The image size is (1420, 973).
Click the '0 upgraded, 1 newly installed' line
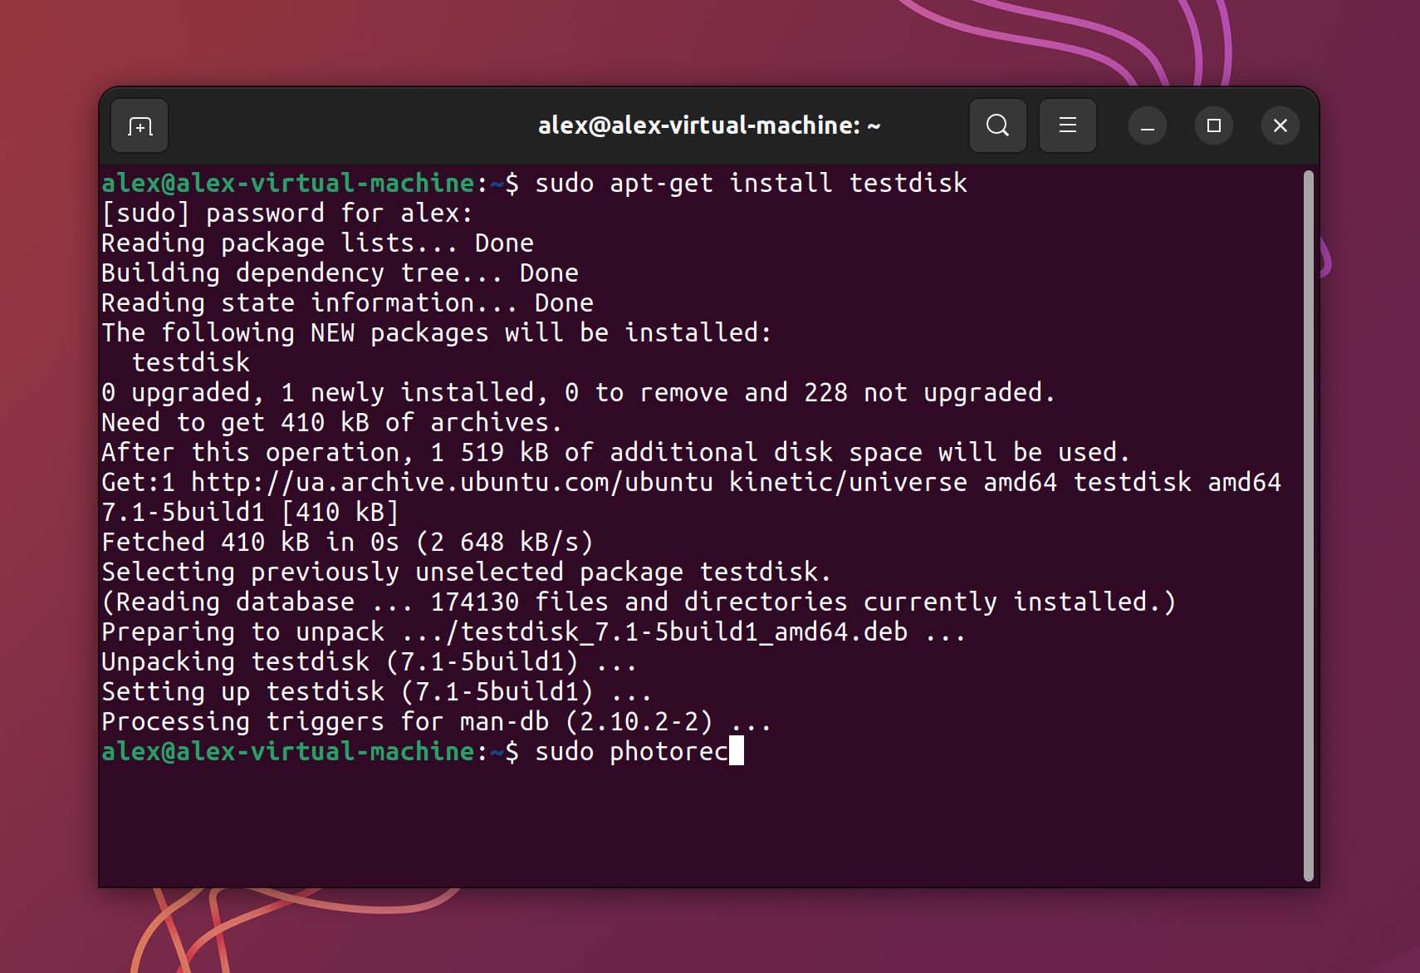(578, 392)
